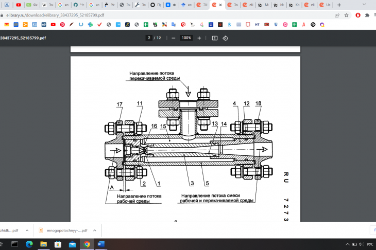Expand options for mnogopotochnyy pdf download
Image resolution: width=376 pixels, height=250 pixels.
tap(95, 230)
